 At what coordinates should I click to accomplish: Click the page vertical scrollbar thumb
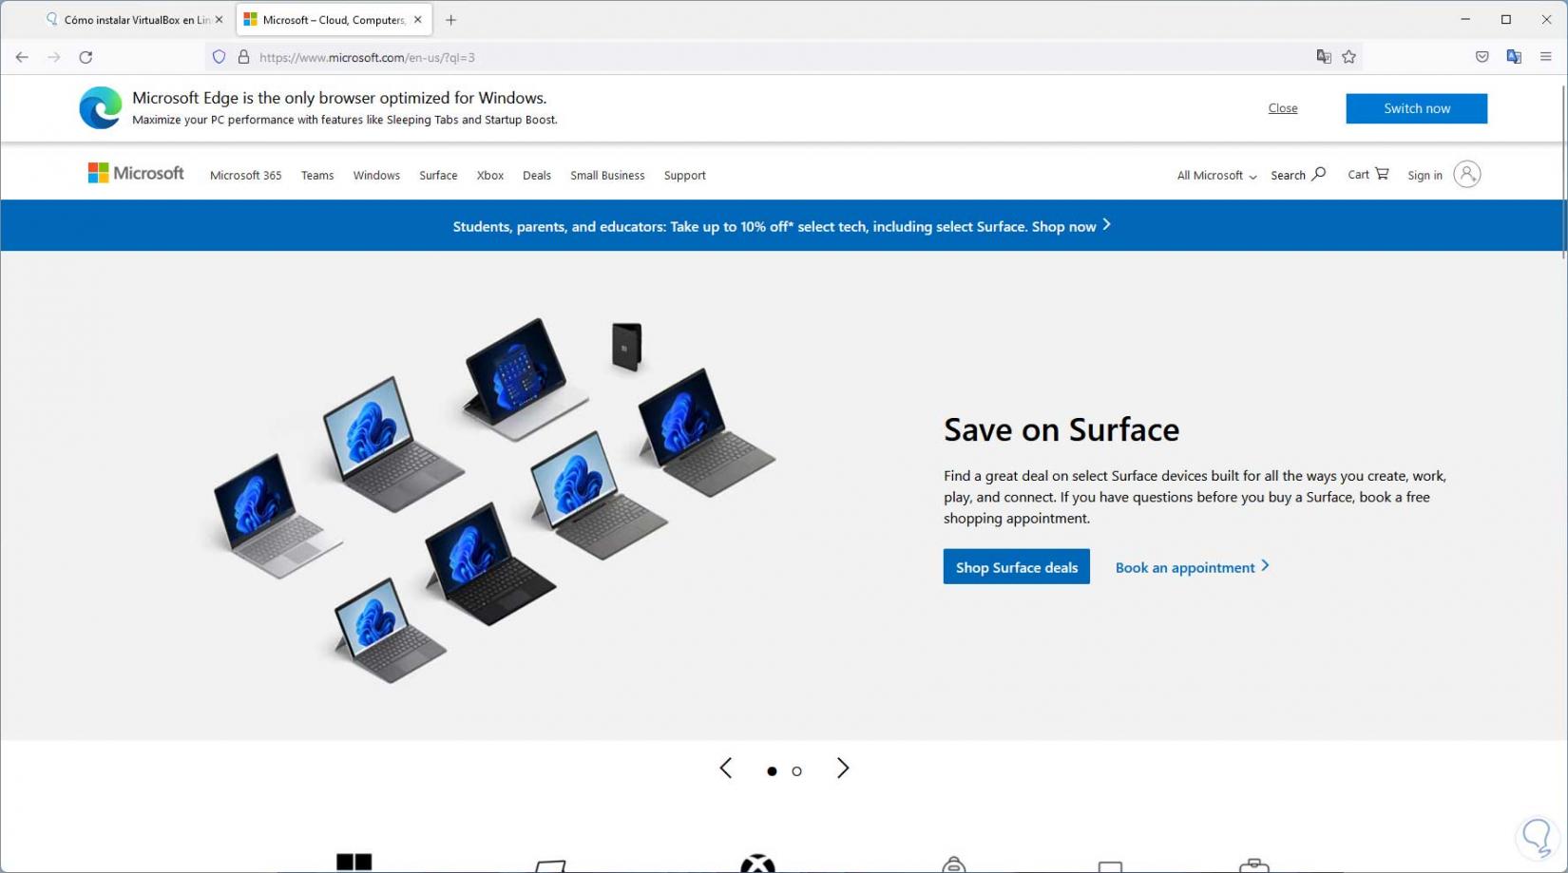pos(1563,171)
